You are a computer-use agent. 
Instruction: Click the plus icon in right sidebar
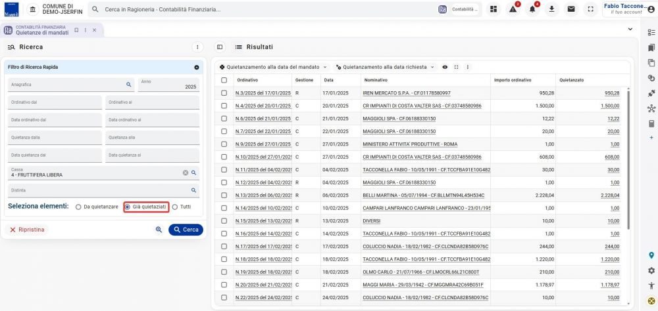[x=651, y=137]
